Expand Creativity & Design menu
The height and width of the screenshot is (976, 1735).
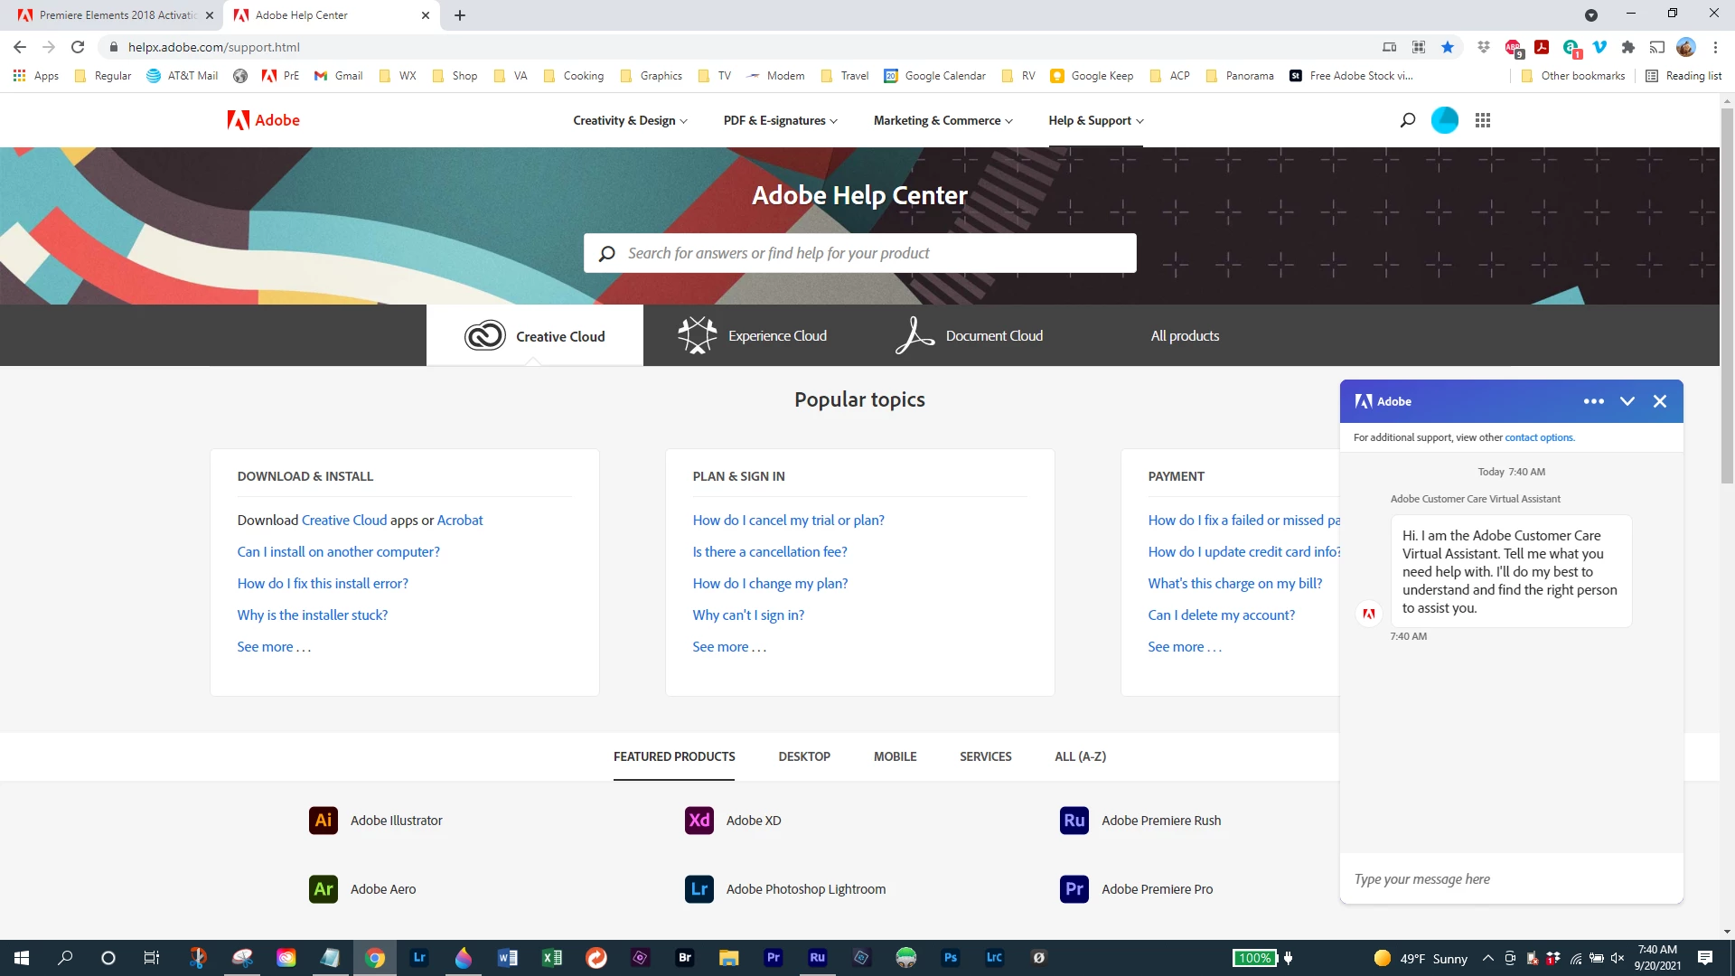[630, 120]
